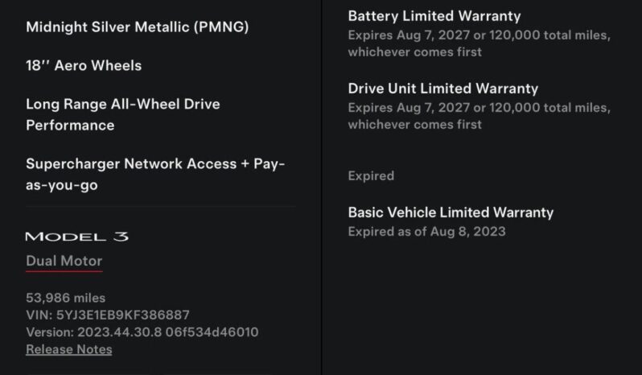The image size is (642, 375).
Task: Click the VIN number line
Action: coord(108,315)
